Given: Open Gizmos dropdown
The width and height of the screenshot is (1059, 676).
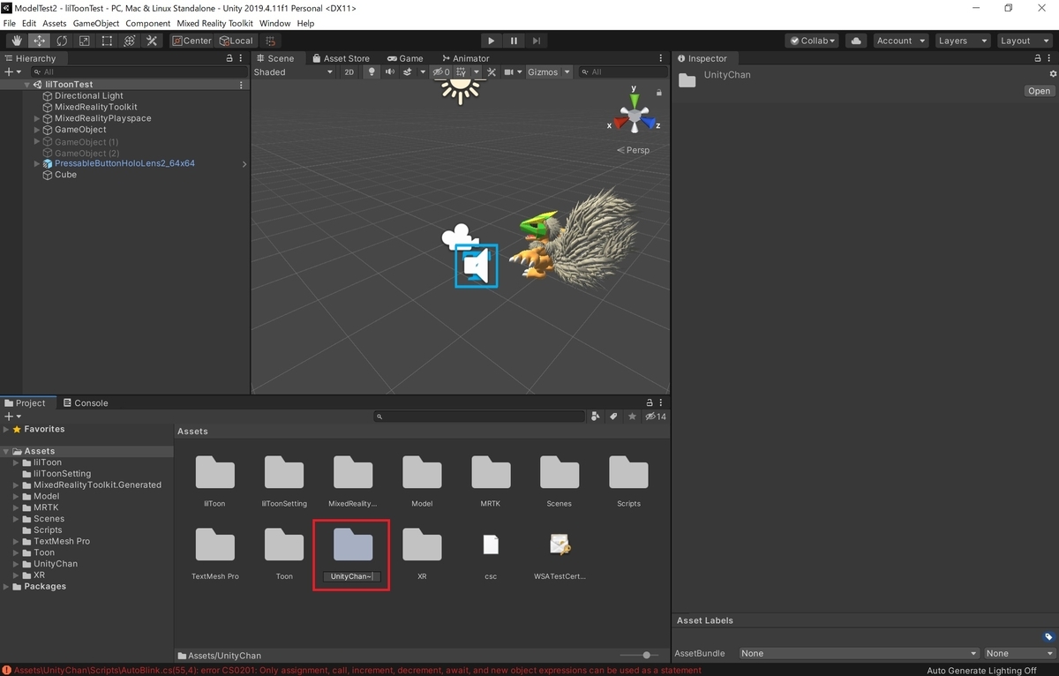Looking at the screenshot, I should [x=549, y=72].
